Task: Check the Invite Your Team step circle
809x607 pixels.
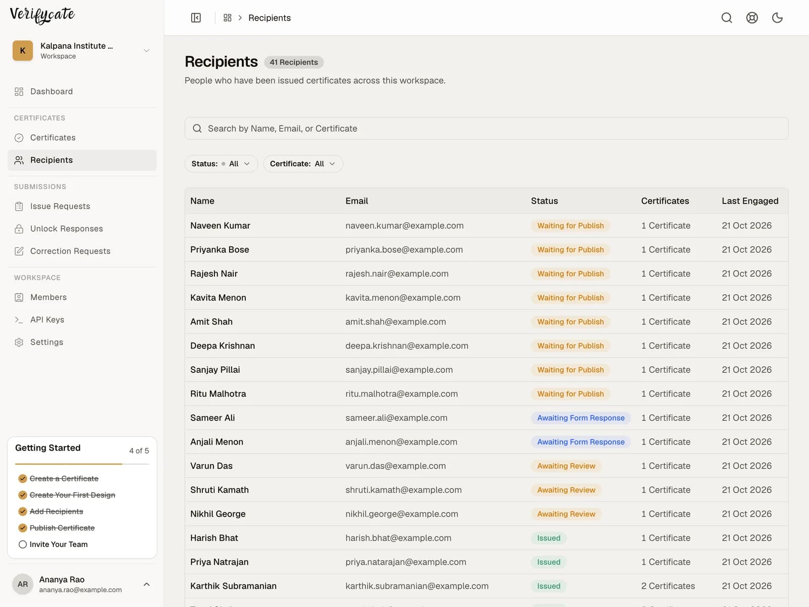Action: (x=23, y=544)
